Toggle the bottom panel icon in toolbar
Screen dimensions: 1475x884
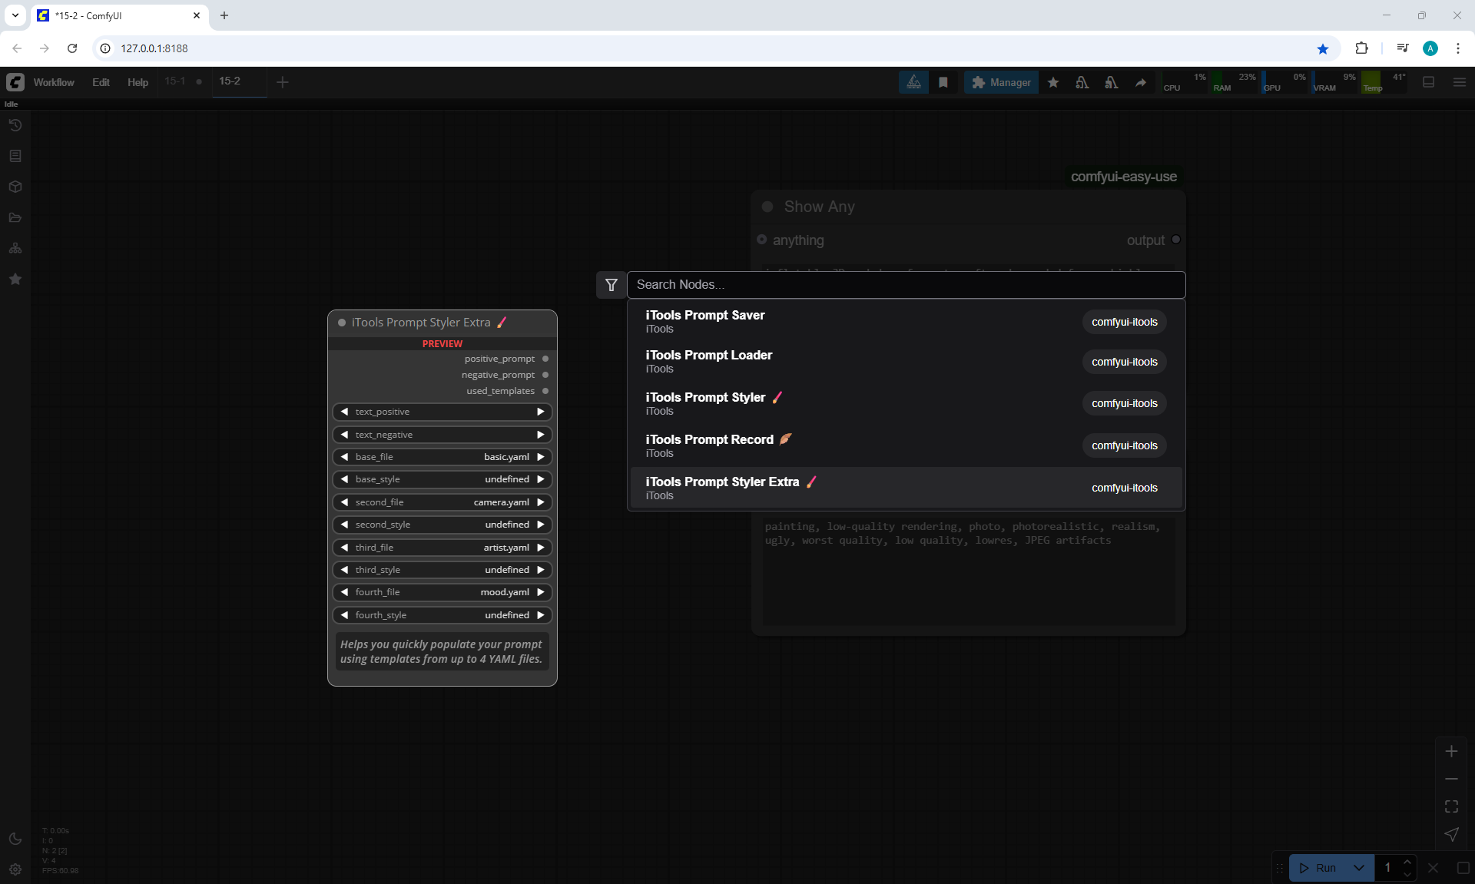click(1428, 82)
